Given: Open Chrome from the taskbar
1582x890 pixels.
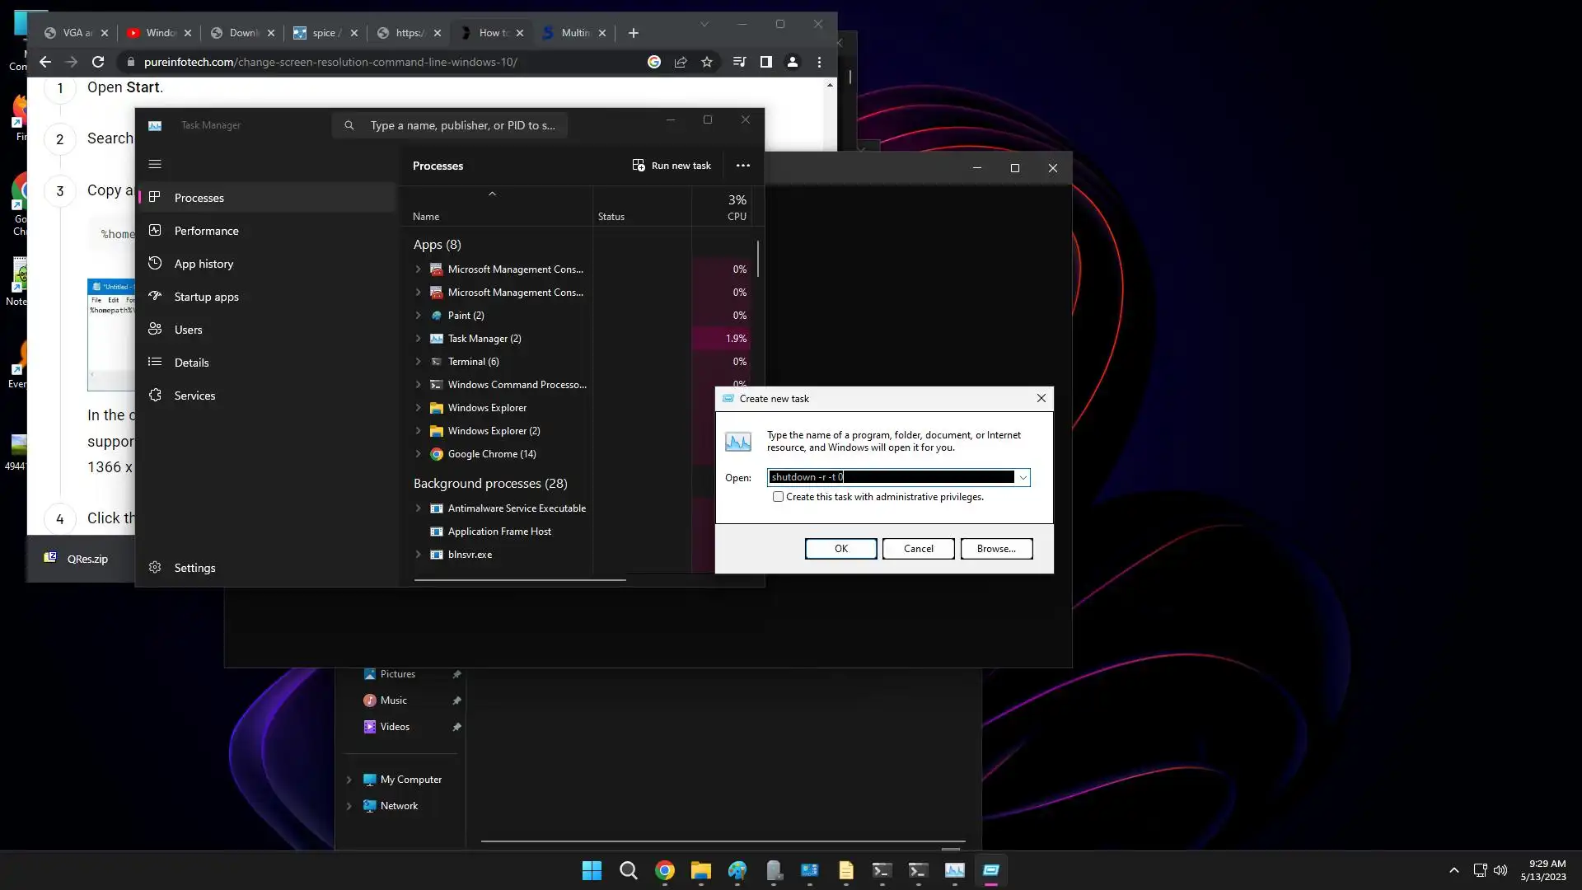Looking at the screenshot, I should click(x=664, y=870).
